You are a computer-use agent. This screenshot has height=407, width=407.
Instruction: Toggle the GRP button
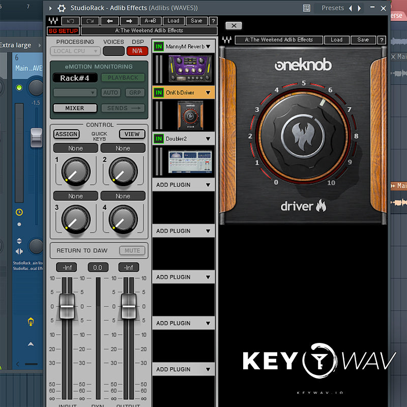pos(135,93)
